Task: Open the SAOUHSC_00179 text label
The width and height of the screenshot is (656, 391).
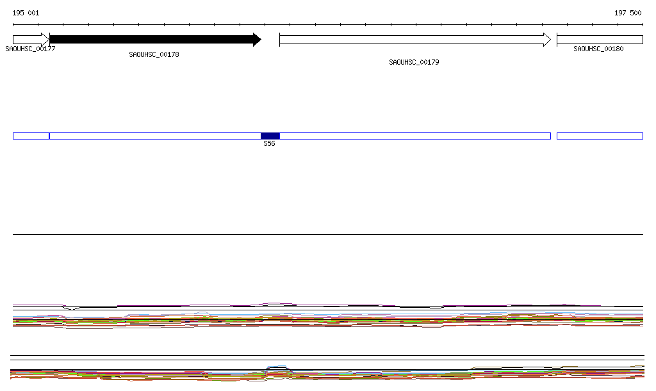Action: 414,63
